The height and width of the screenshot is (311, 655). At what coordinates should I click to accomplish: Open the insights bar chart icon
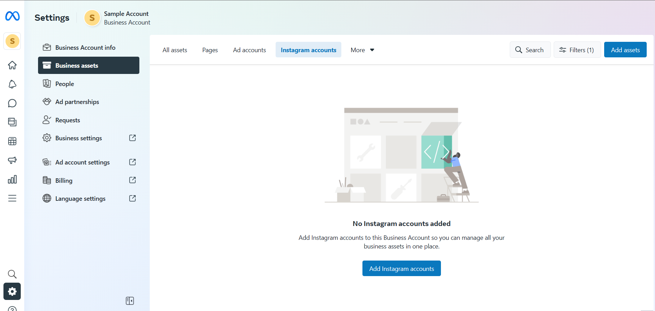coord(12,179)
